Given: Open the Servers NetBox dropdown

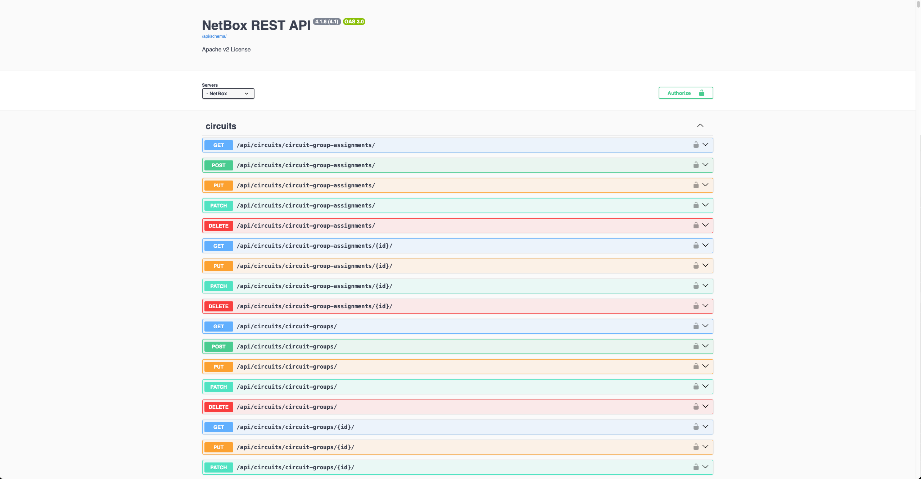Looking at the screenshot, I should coord(228,93).
